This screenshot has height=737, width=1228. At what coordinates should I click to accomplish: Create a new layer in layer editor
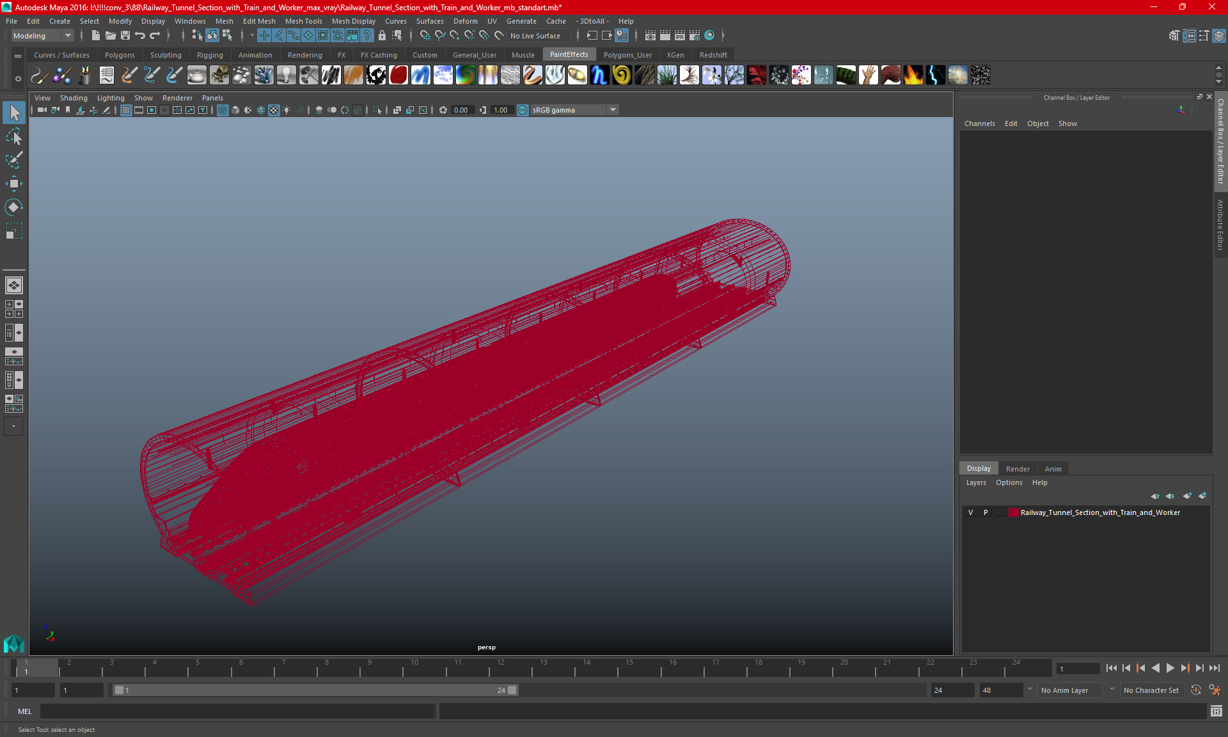click(1187, 496)
